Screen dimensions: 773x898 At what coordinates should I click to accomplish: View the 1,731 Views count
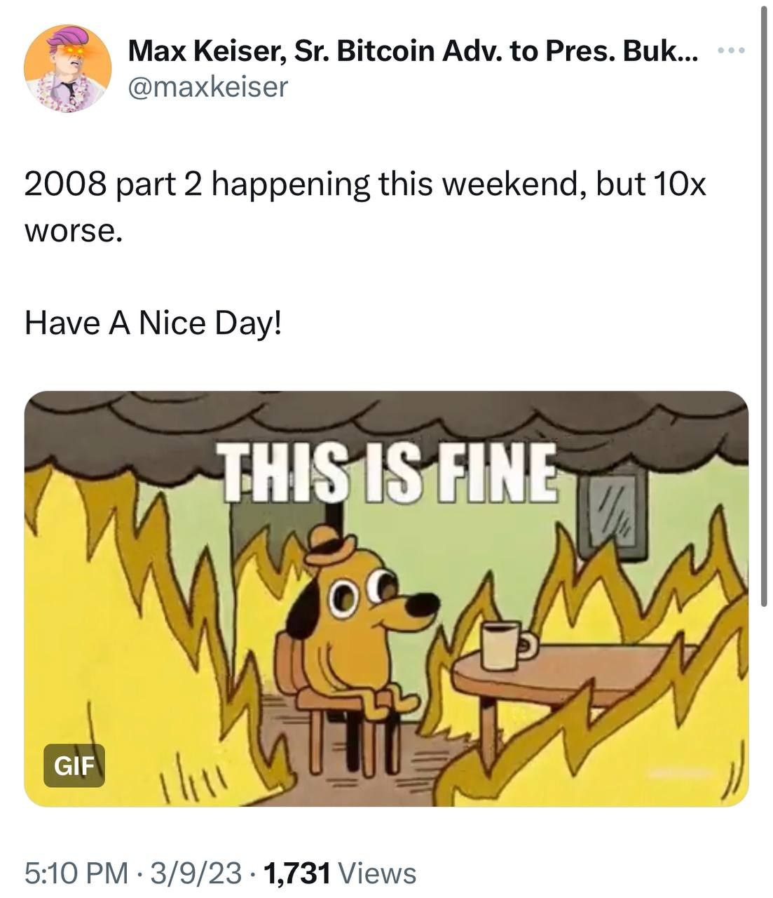[x=338, y=873]
